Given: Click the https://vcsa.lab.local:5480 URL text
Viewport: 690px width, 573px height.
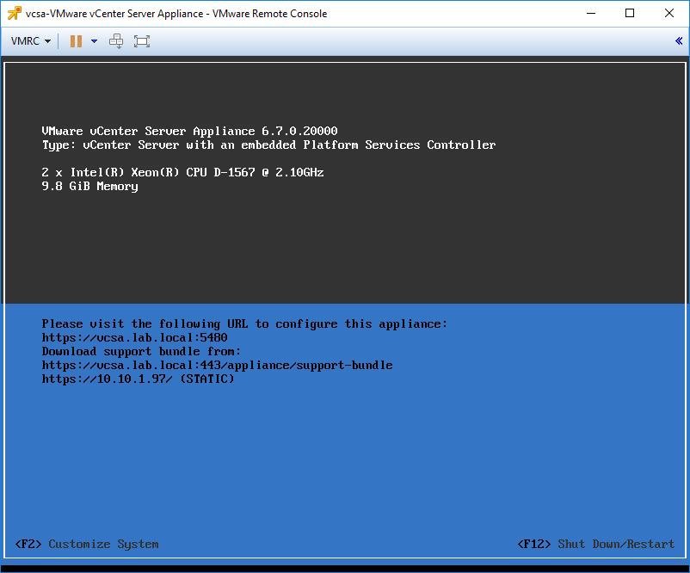Looking at the screenshot, I should click(x=135, y=337).
